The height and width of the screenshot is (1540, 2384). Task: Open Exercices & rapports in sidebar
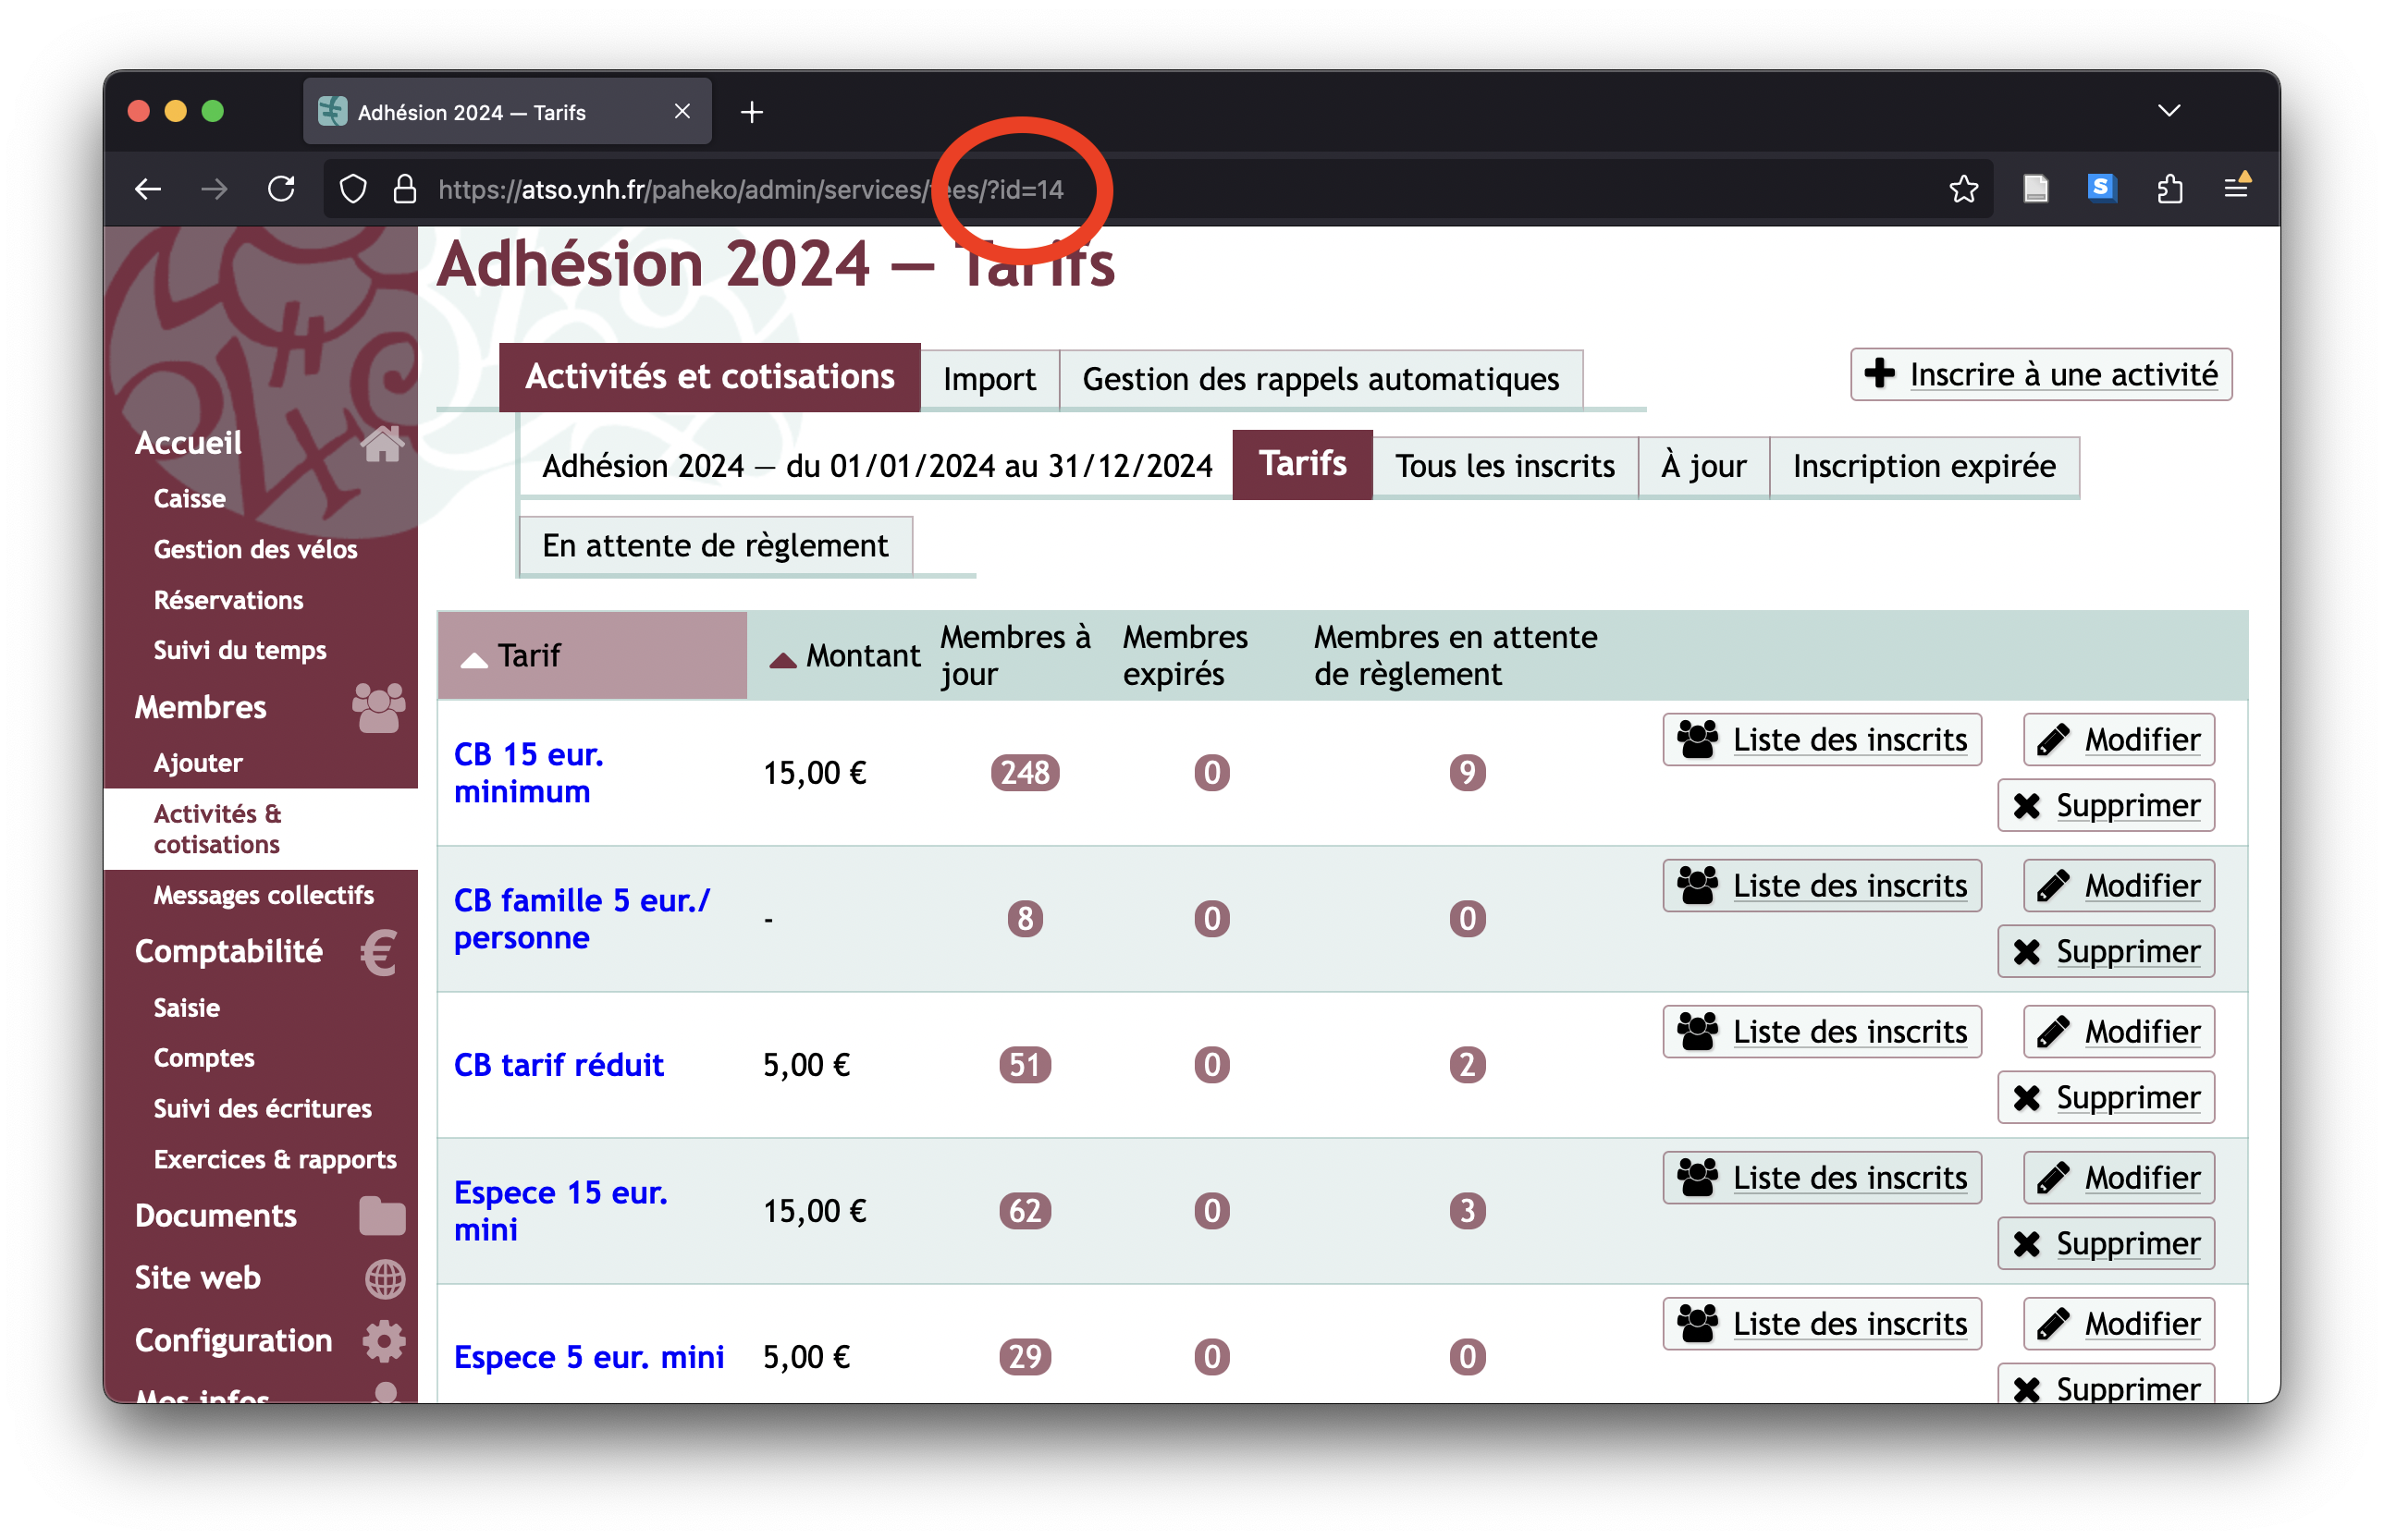276,1159
